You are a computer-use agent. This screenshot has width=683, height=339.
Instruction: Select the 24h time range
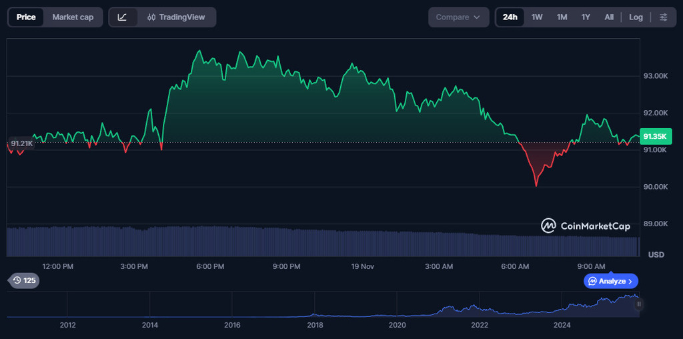(510, 17)
